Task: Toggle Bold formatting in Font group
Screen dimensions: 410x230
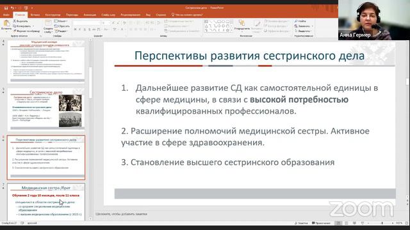Action: tap(76, 30)
